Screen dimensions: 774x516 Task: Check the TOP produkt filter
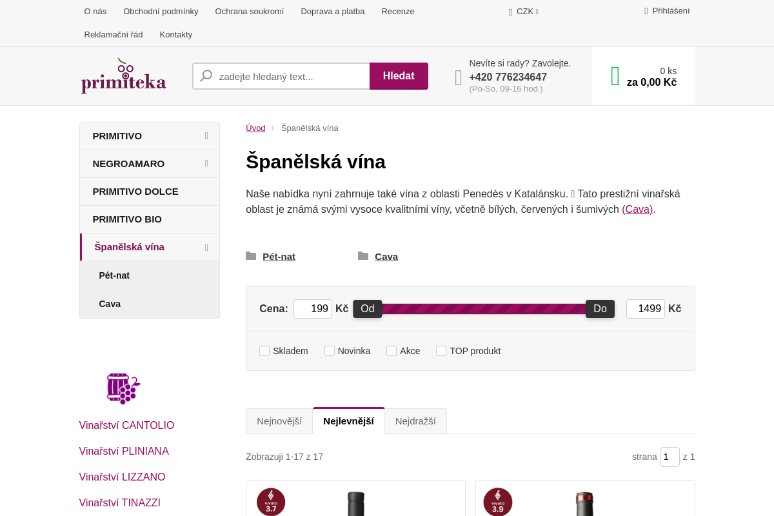[x=441, y=351]
